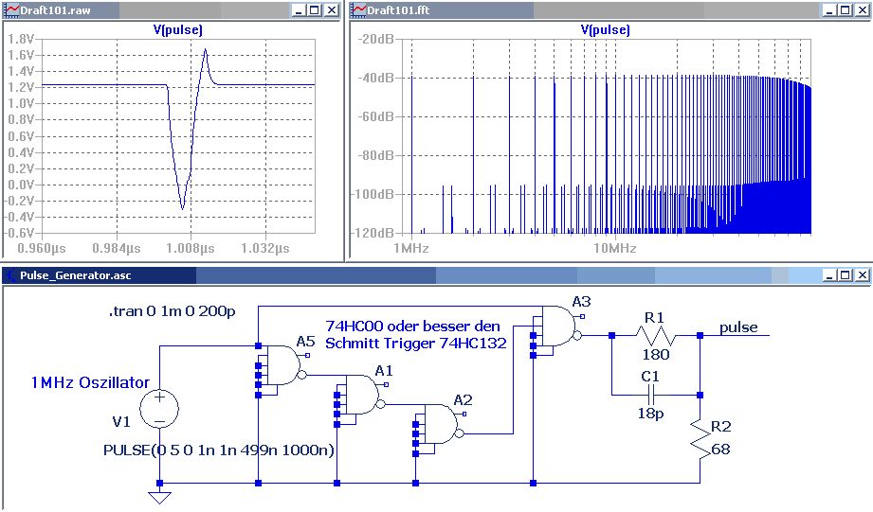Select NAND gate A5 in schematic
Screen dimensions: 873x512
tap(283, 365)
